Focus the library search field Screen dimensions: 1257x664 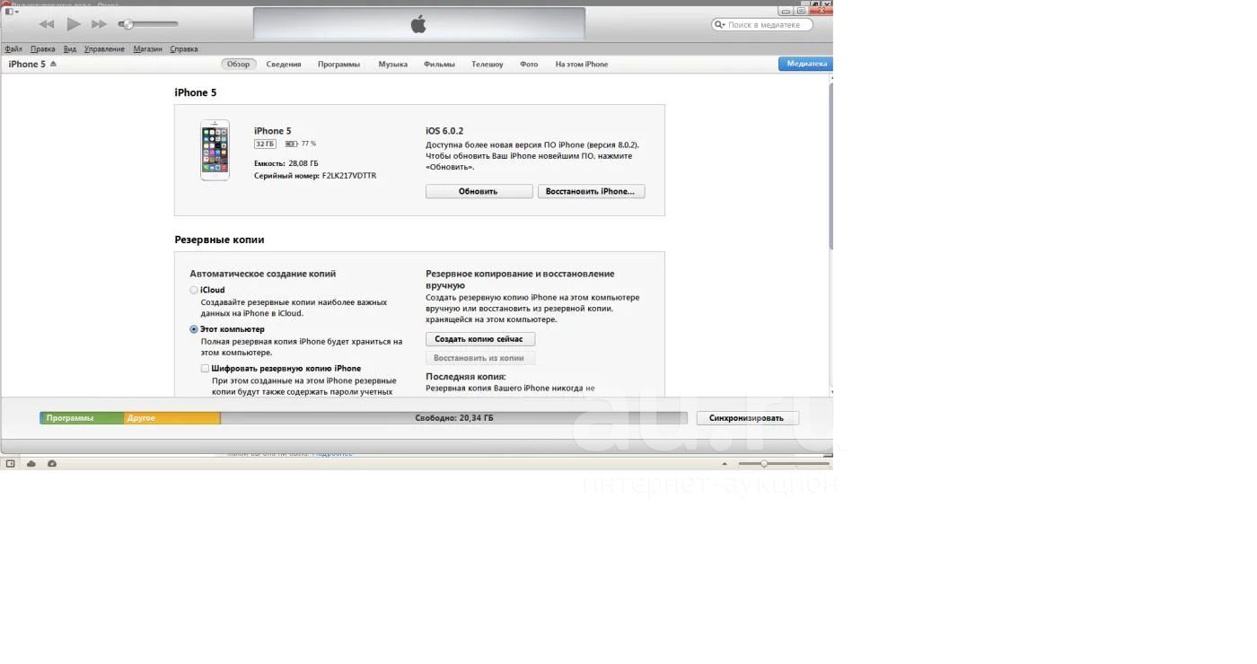click(x=762, y=25)
